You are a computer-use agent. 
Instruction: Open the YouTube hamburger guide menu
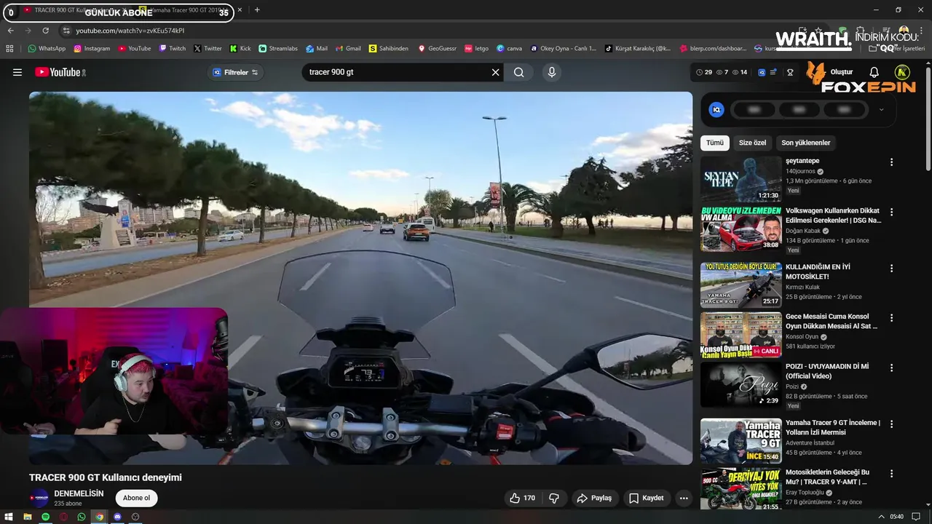click(x=17, y=72)
